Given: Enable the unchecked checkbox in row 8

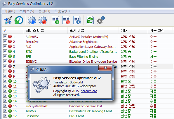Looking at the screenshot, I should pos(5,71).
